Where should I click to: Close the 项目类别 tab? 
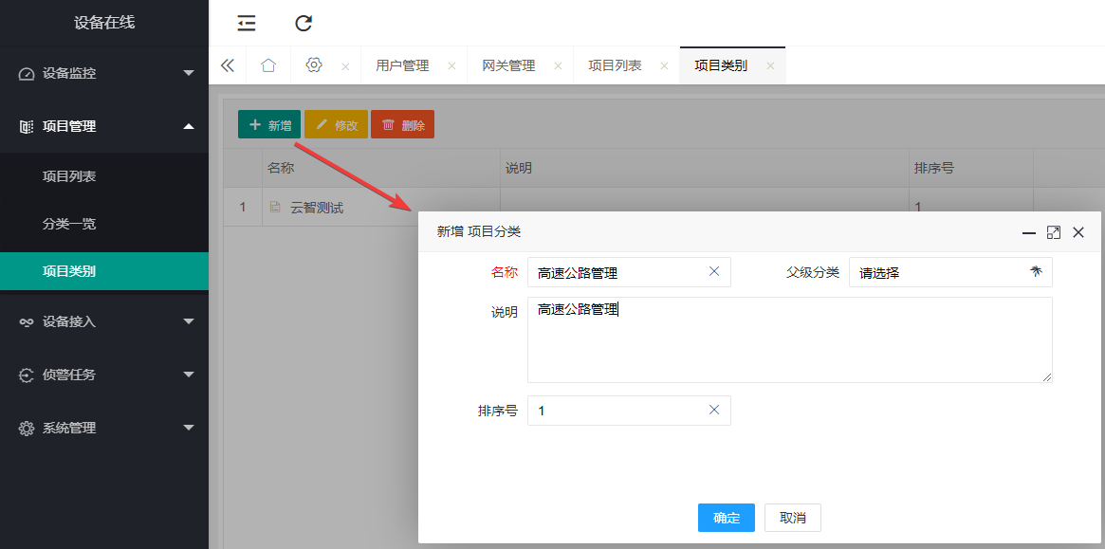tap(770, 66)
